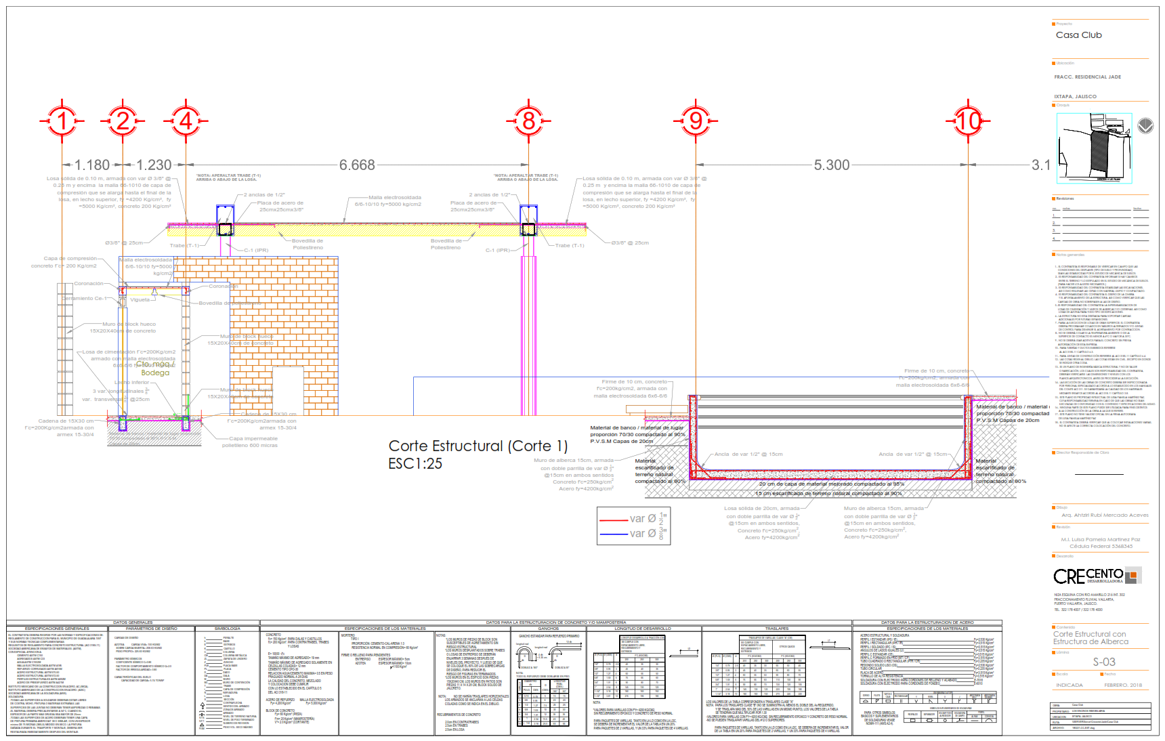Click the grid axis bubble numbered 1
This screenshot has height=741, width=1165.
62,121
